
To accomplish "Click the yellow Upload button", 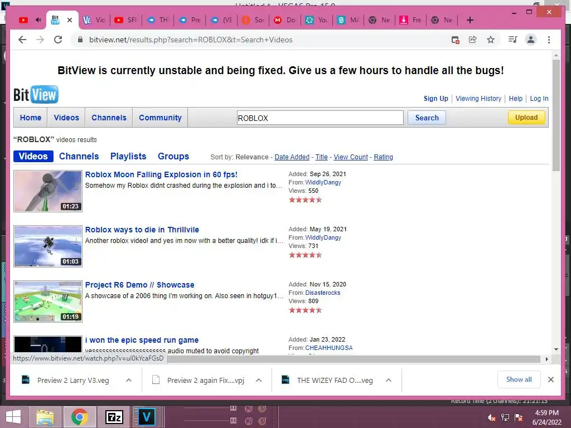I will pos(526,117).
